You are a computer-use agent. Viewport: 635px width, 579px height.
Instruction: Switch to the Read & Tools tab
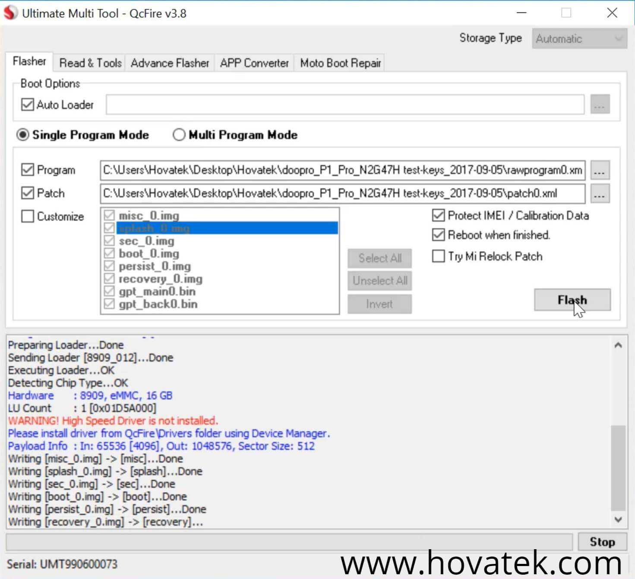coord(90,63)
